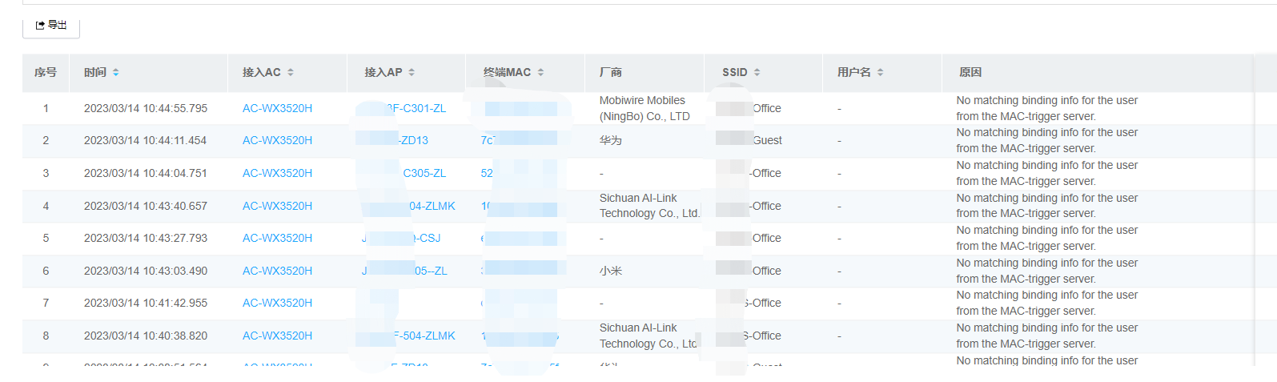
Task: Click the sort arrows next to 接入AC
Action: [291, 72]
